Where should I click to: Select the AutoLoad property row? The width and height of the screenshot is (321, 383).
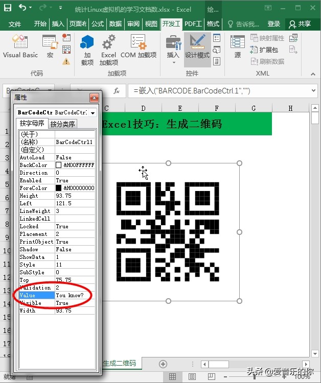(57, 157)
